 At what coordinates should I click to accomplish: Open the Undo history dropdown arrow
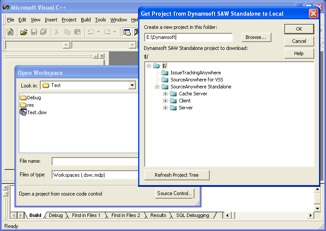[99, 32]
